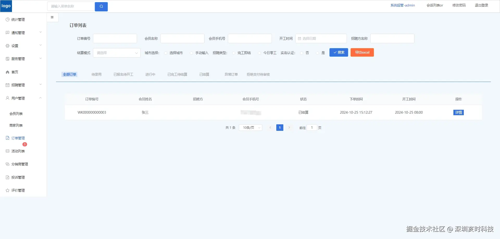This screenshot has height=239, width=500.
Task: Click the 前往 page number input
Action: pos(312,128)
